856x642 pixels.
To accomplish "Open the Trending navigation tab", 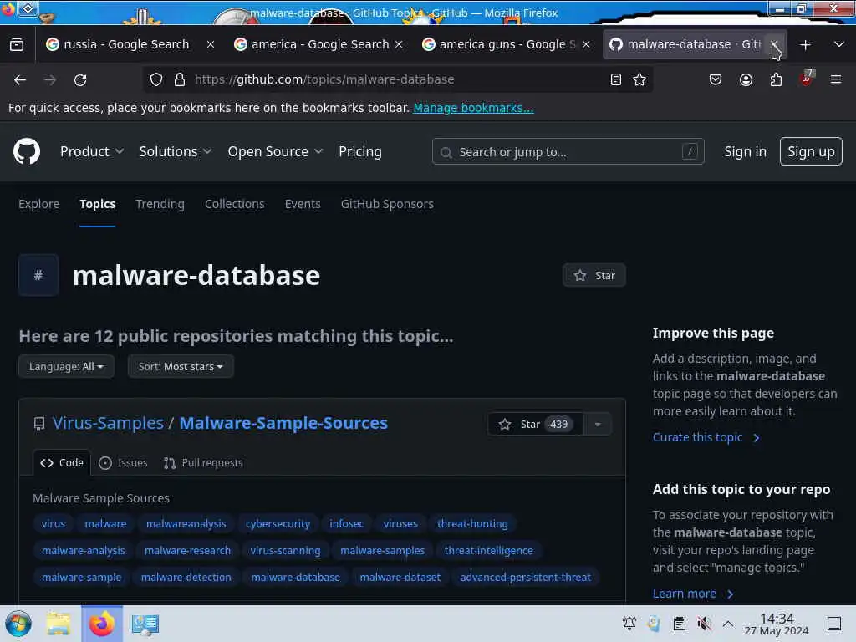I will [x=160, y=204].
